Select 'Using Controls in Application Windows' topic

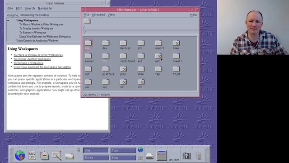click(37, 40)
